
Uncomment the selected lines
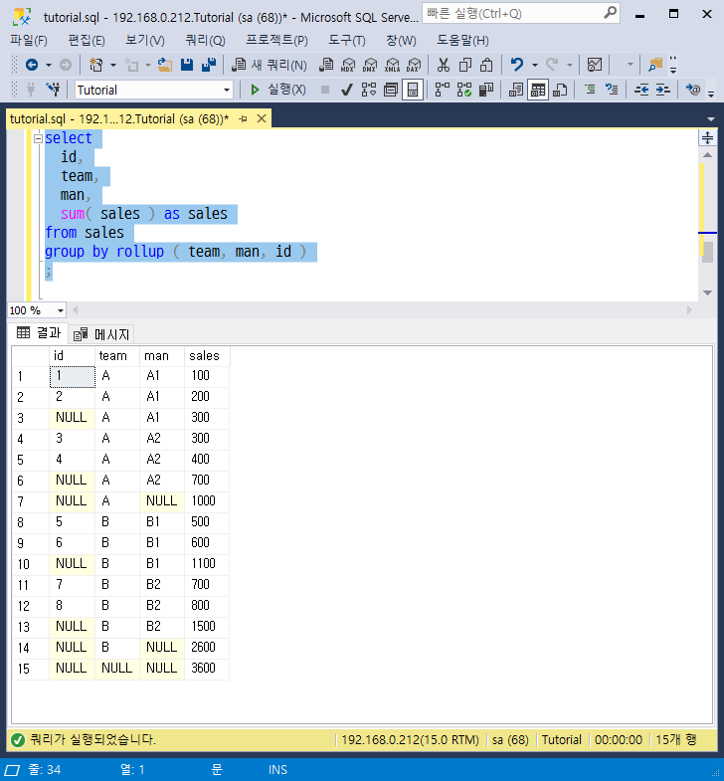point(612,90)
